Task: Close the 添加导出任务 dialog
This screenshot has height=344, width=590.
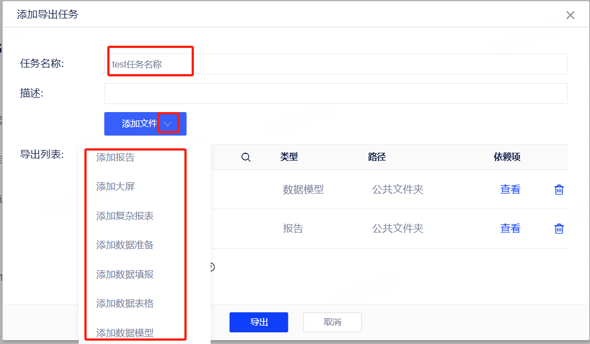Action: click(570, 15)
